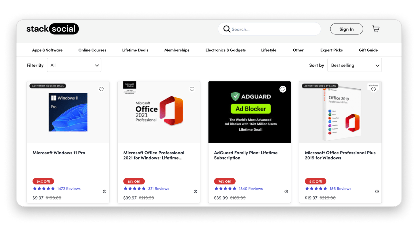Open the shopping cart icon

coord(376,29)
